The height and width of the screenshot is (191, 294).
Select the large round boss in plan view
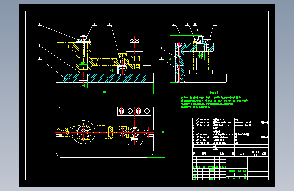pos(84,132)
